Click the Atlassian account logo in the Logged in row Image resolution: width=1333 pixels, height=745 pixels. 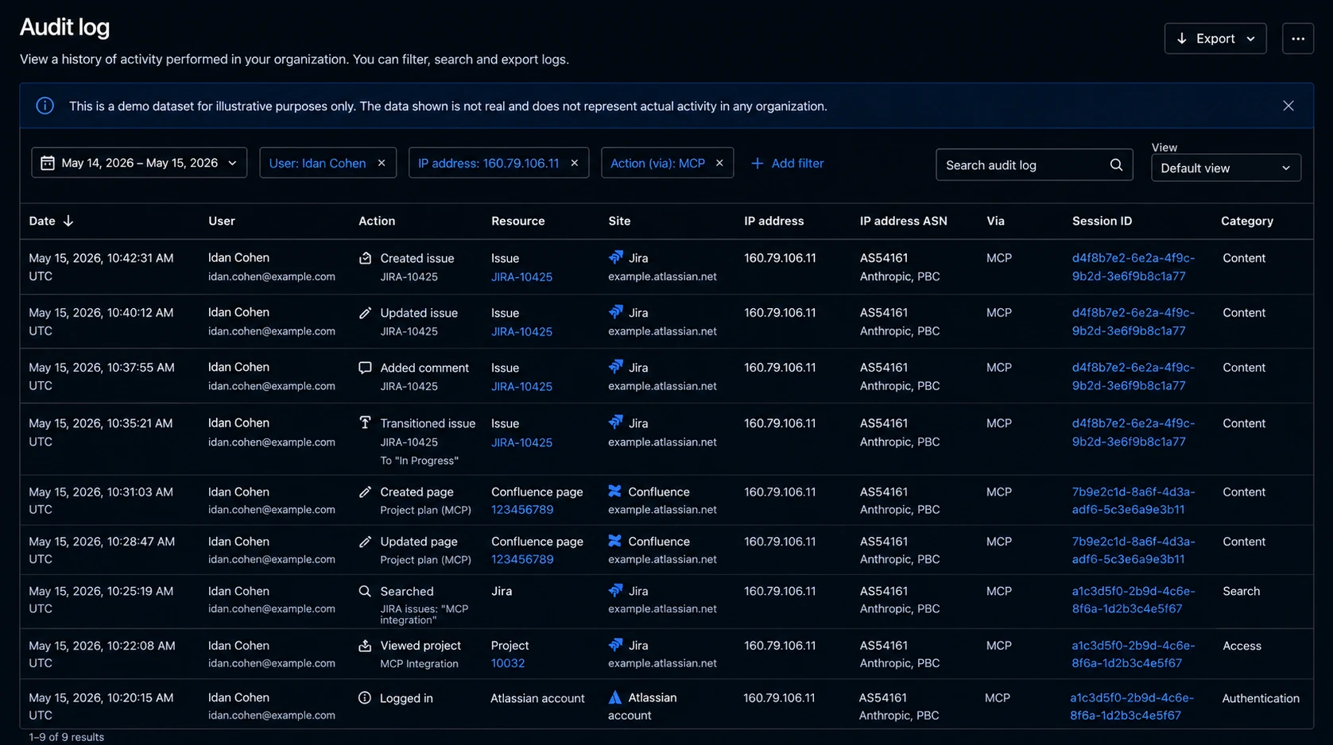(x=614, y=697)
